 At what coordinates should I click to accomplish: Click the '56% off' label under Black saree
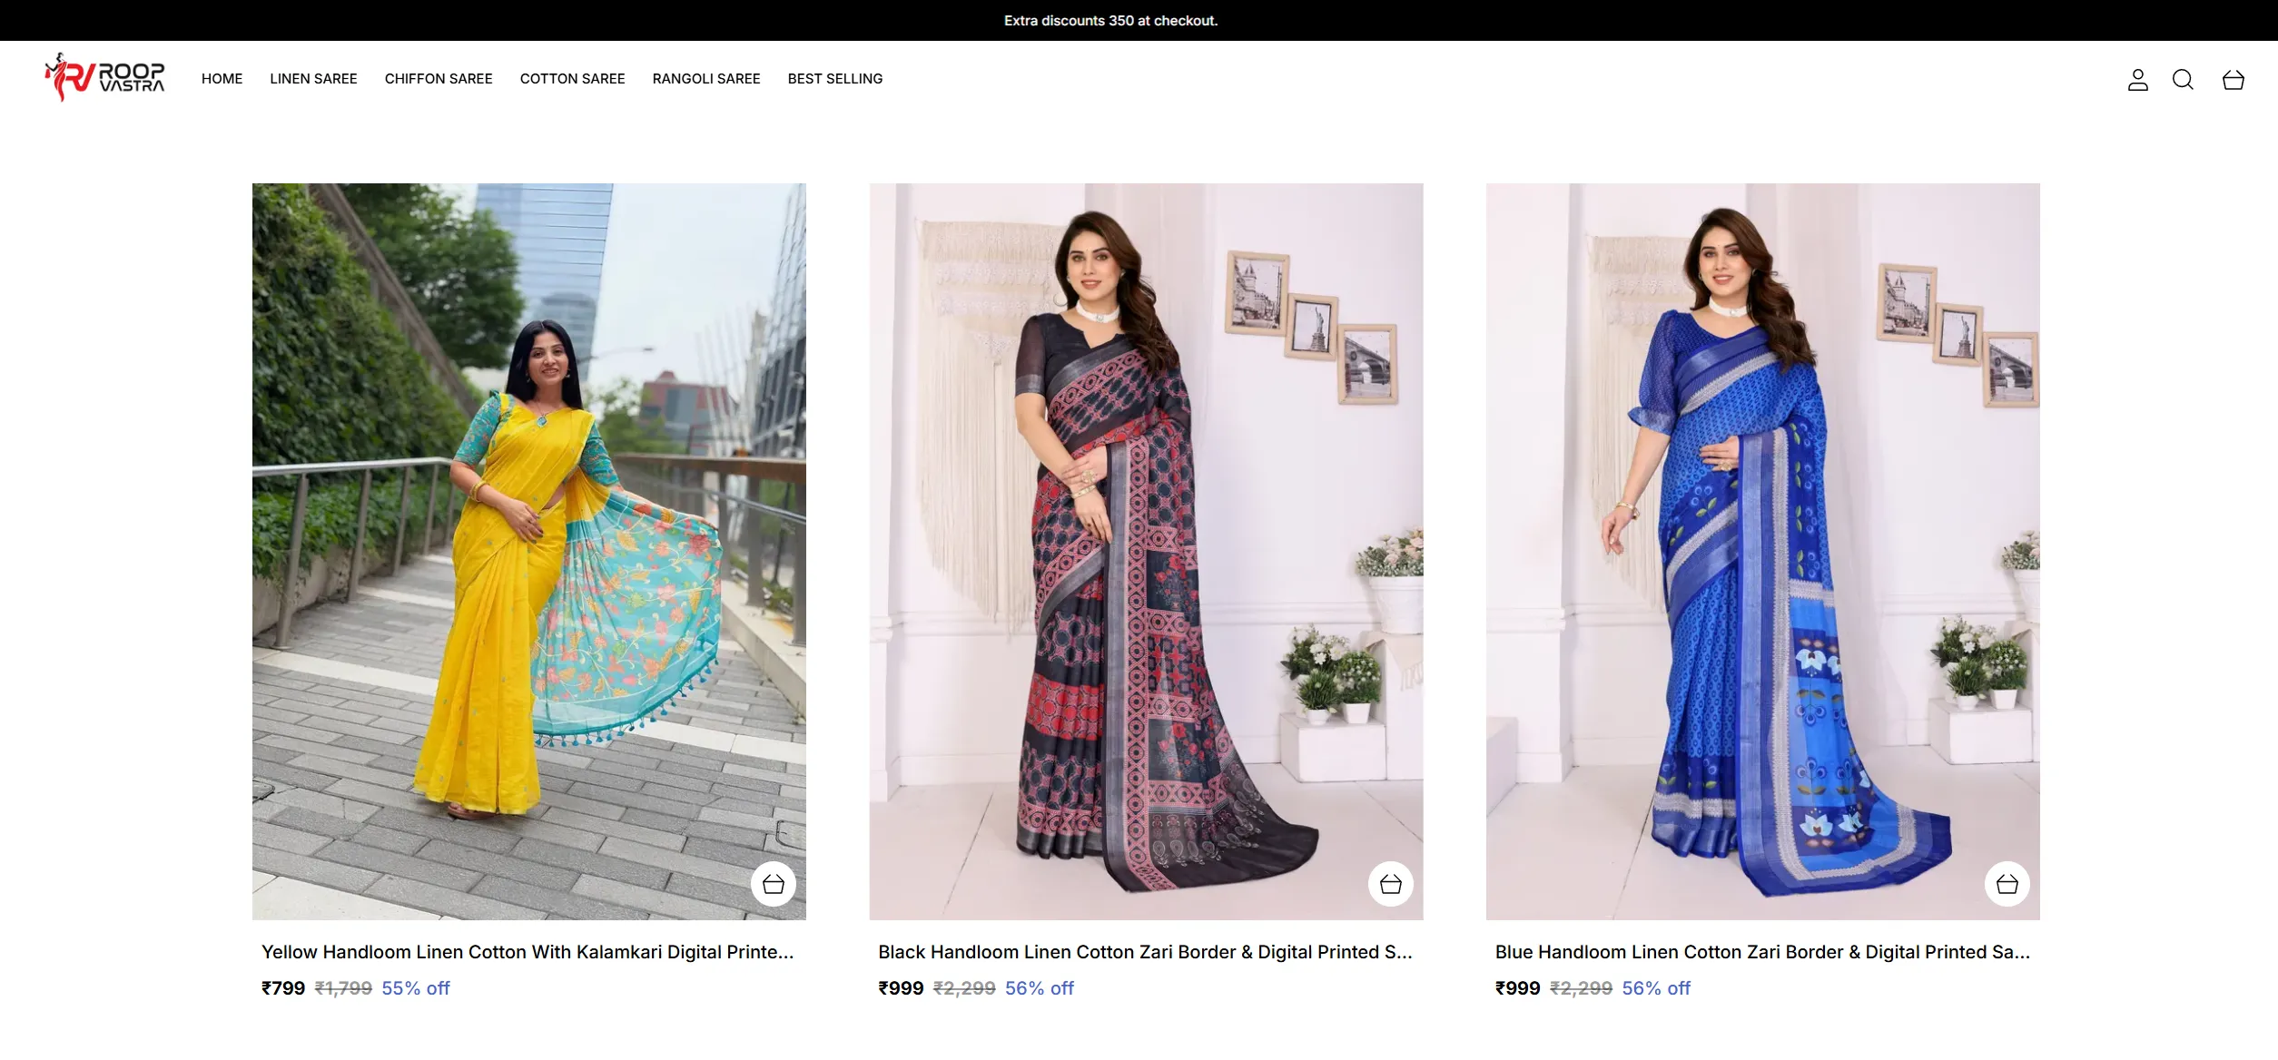(1039, 988)
